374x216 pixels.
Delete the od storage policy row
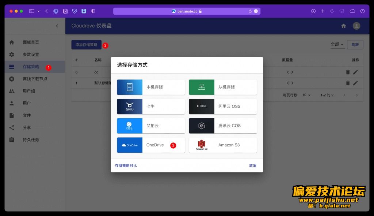[x=348, y=72]
